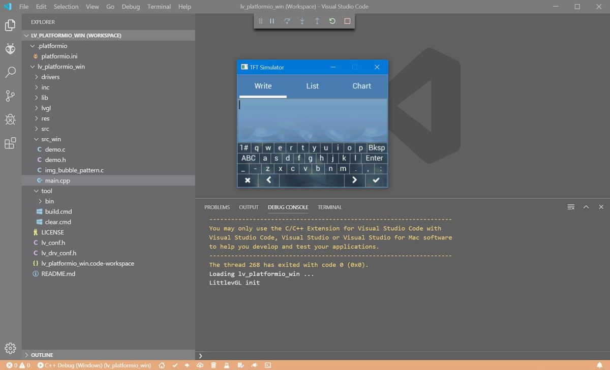Click the PlatformIO Build checkmark in status bar
610x370 pixels.
[175, 365]
